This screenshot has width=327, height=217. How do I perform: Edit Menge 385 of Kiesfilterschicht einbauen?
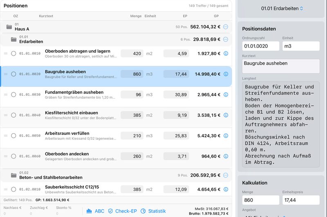(132, 115)
